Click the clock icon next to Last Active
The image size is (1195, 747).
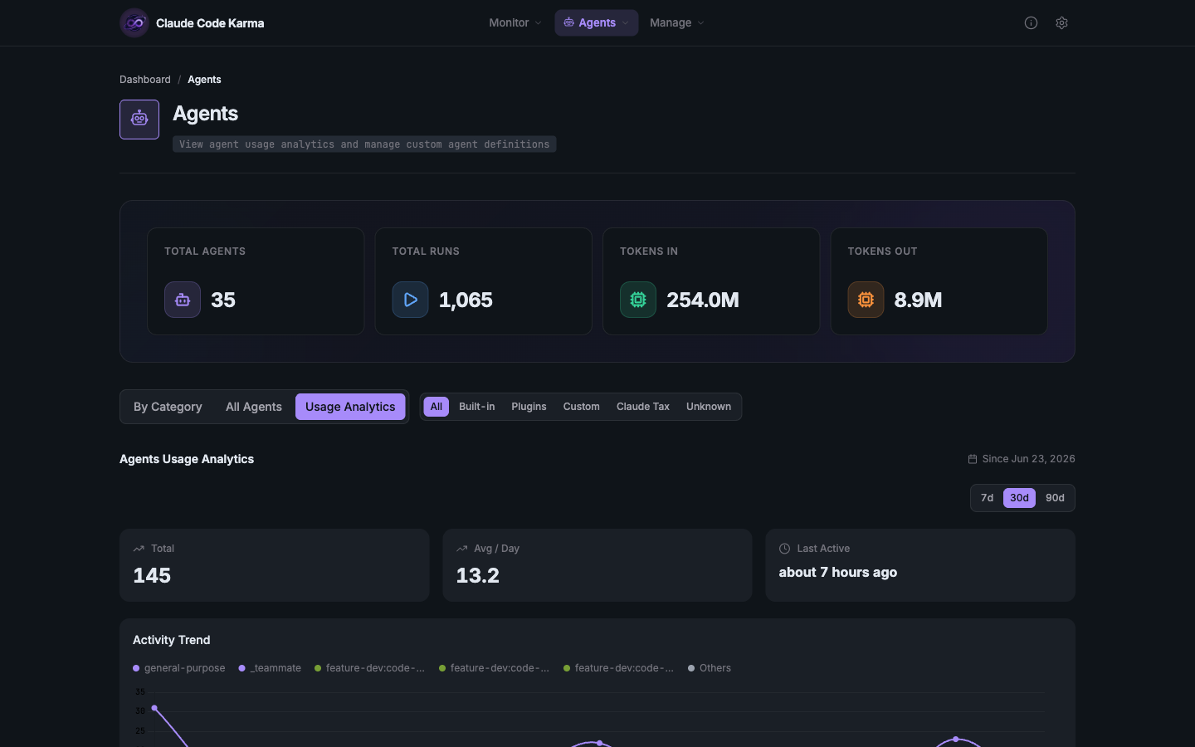pos(784,549)
